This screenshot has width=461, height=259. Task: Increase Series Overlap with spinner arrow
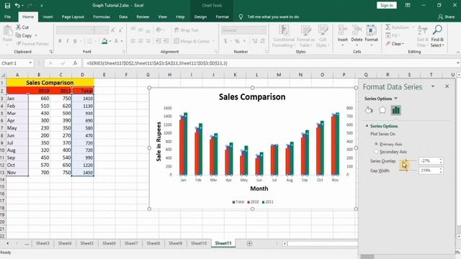[440, 159]
